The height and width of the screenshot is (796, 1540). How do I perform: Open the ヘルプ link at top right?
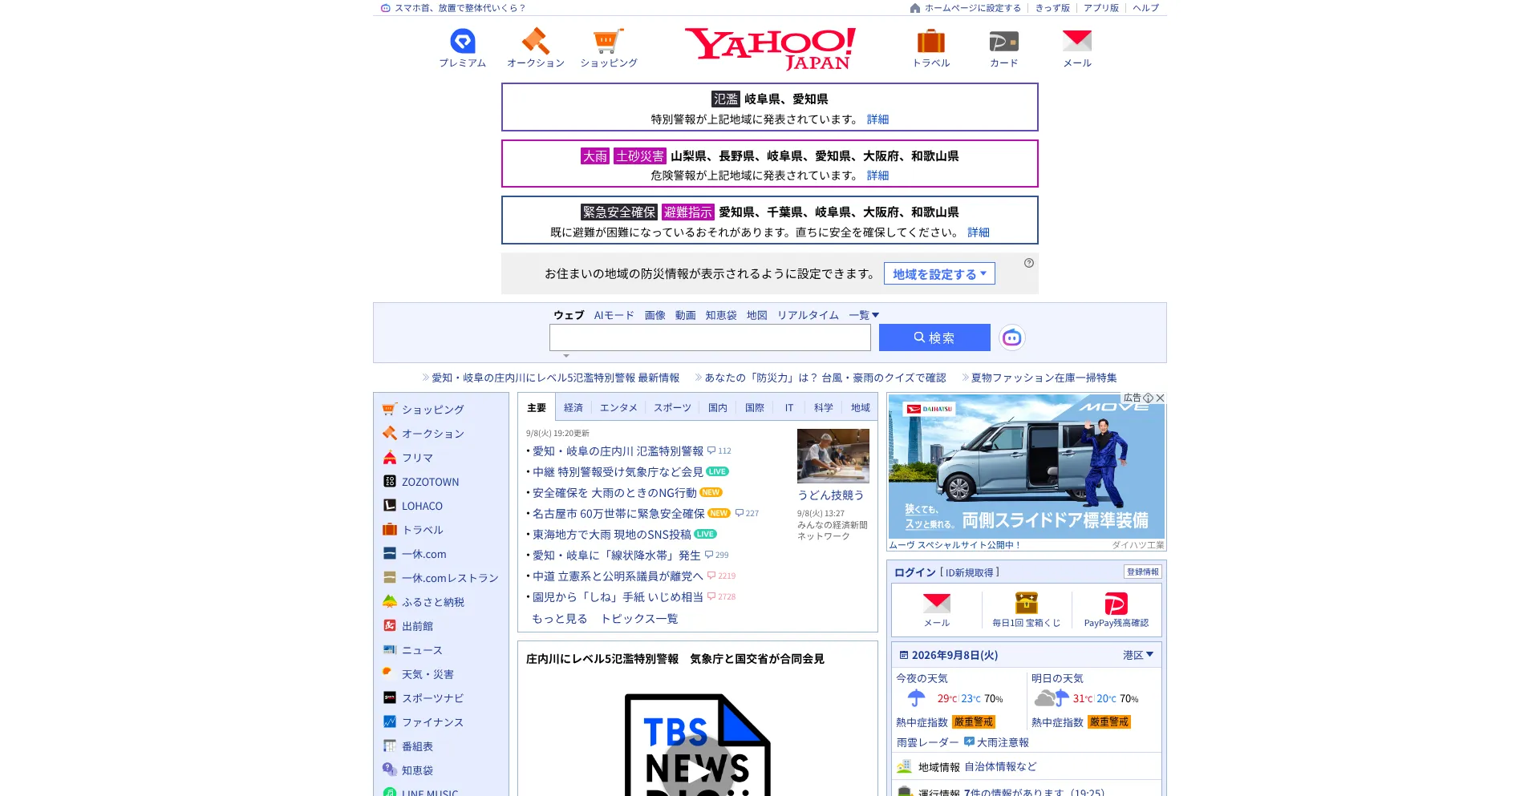[x=1145, y=8]
